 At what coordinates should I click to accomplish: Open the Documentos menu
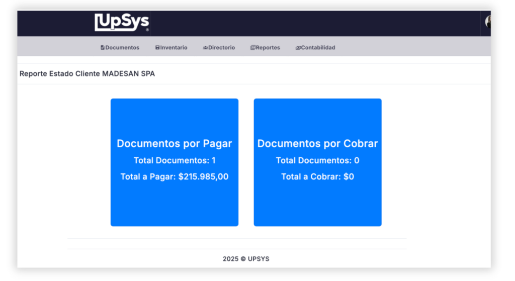[122, 48]
